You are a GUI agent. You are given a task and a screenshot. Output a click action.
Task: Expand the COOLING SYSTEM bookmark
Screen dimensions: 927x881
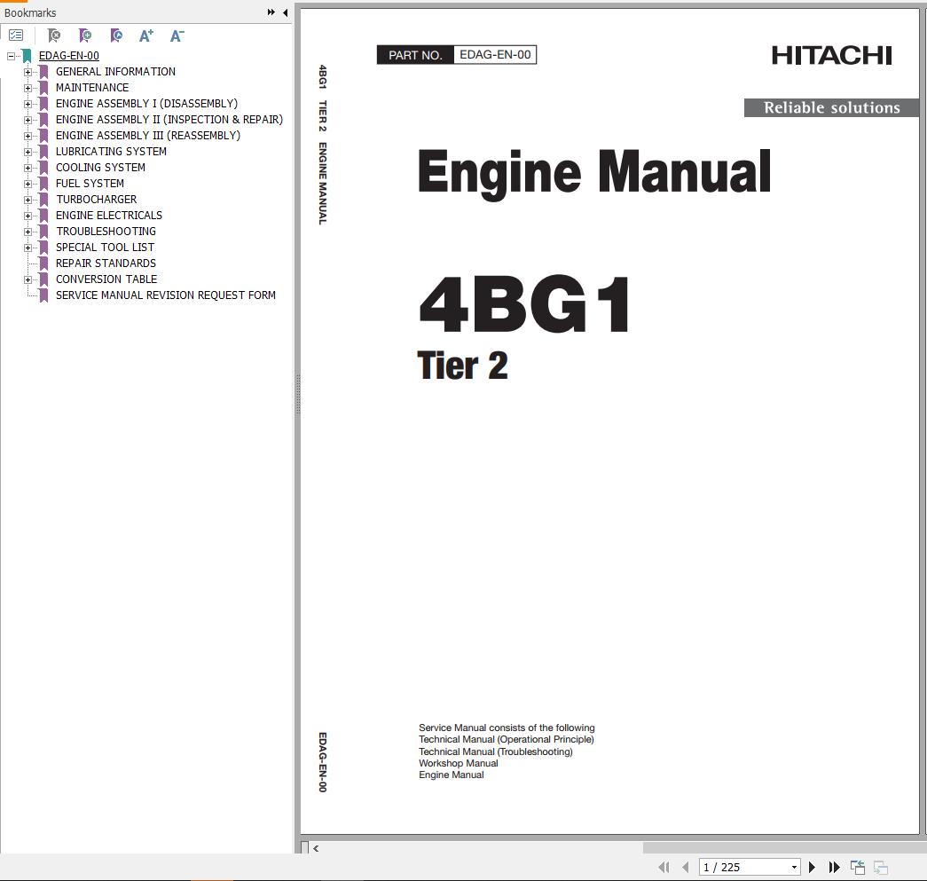(x=27, y=168)
